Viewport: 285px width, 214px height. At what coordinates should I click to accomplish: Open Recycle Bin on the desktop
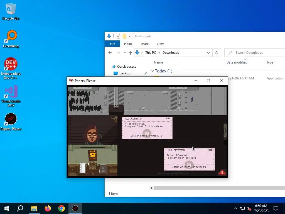click(11, 12)
